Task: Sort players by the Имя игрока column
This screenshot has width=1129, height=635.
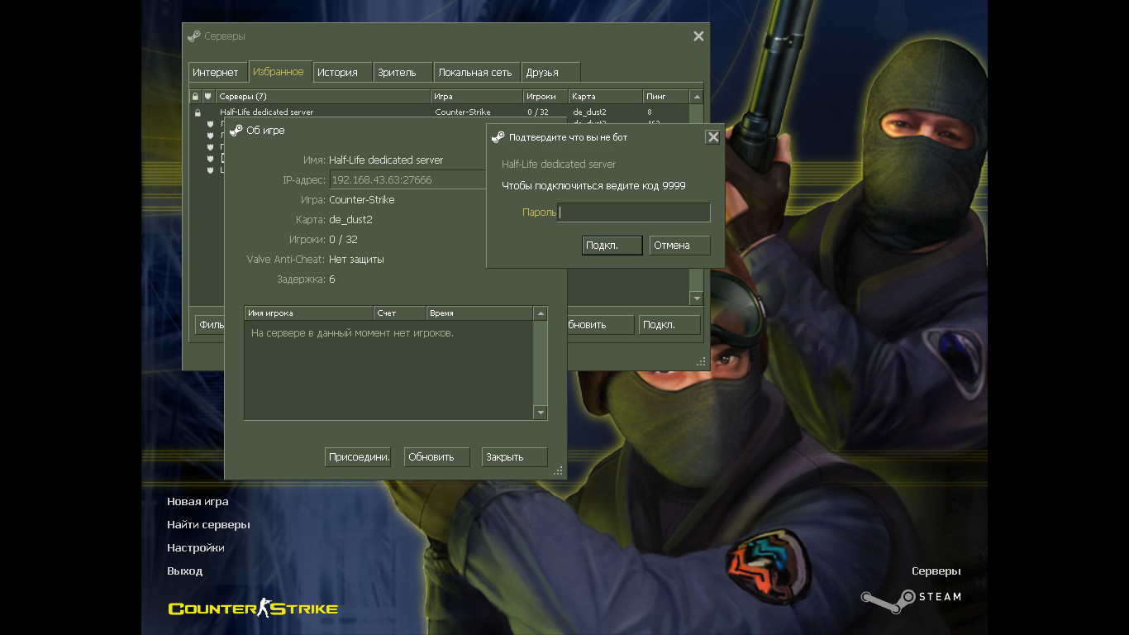Action: coord(309,313)
